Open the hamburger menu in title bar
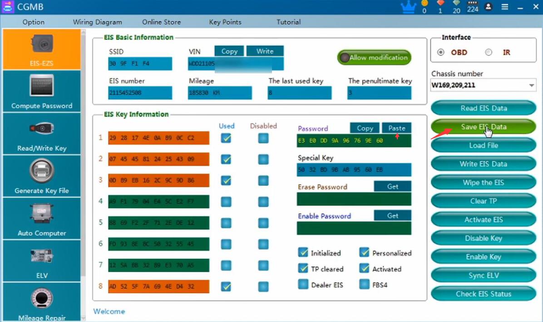Viewport: 543px width, 322px height. (504, 7)
